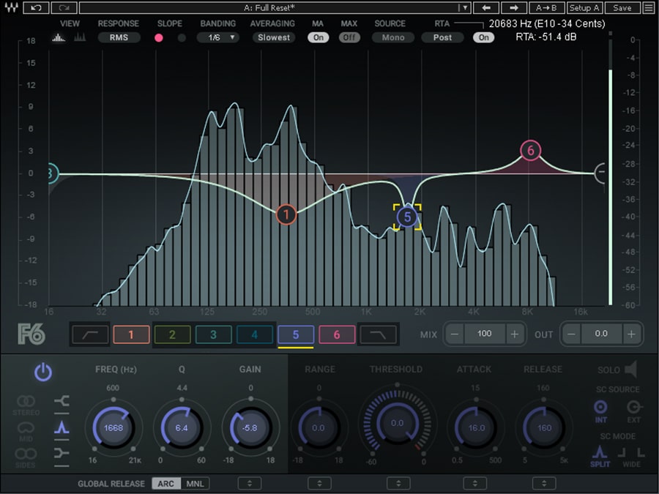659x494 pixels.
Task: Select the high-pass filter band icon
Action: pos(90,334)
